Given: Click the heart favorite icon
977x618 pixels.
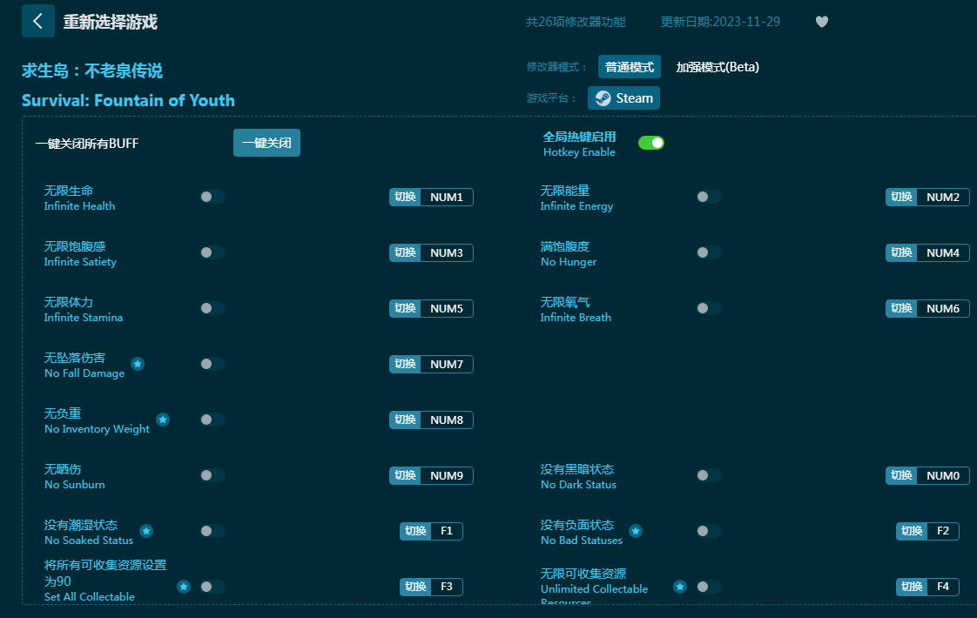Looking at the screenshot, I should click(821, 22).
